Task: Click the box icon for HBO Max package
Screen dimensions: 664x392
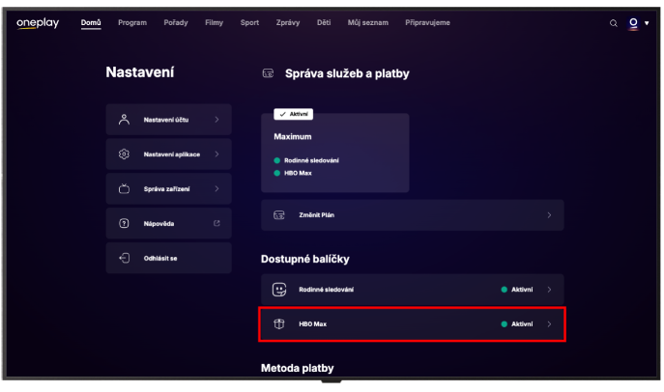Action: pyautogui.click(x=279, y=323)
